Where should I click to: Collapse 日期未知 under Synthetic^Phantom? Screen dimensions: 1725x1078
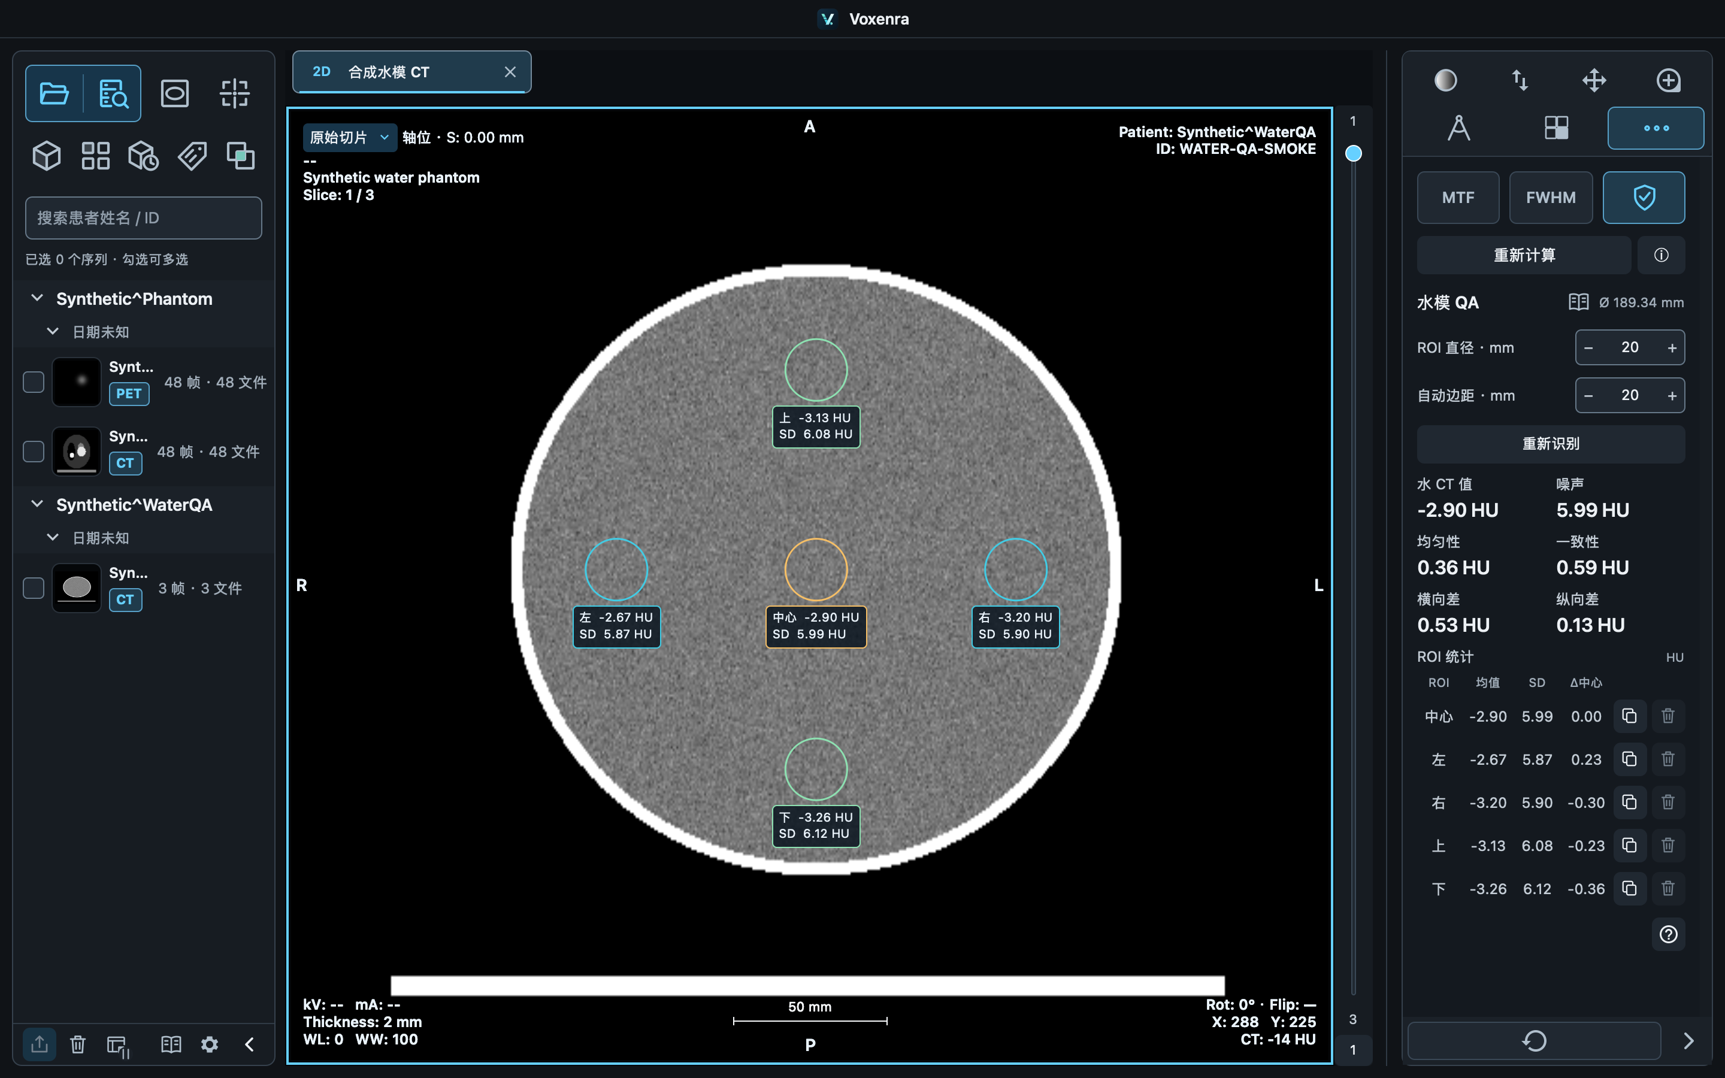click(52, 332)
